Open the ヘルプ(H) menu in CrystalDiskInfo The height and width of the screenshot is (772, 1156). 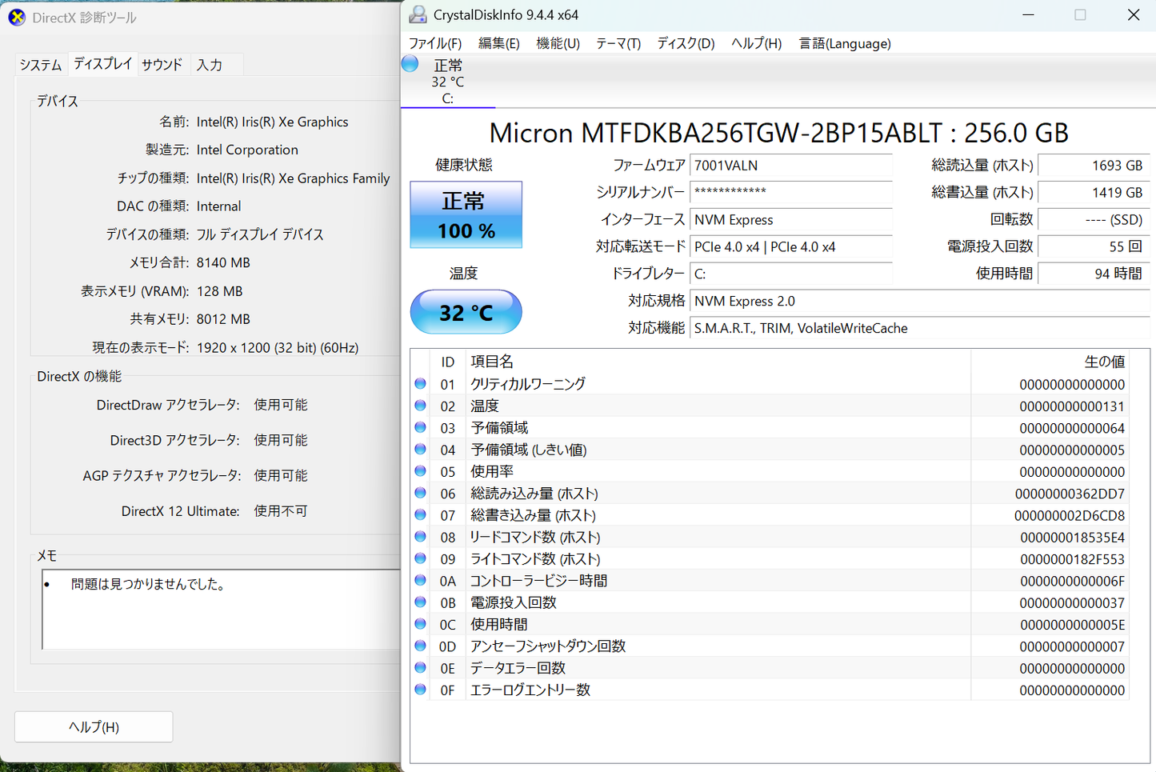[756, 43]
